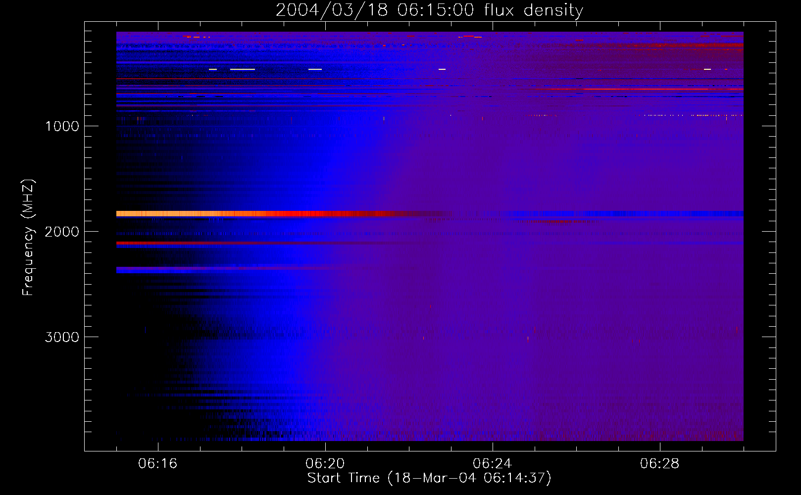The width and height of the screenshot is (801, 495).
Task: Click the 2000 frequency tick label
Action: [62, 232]
